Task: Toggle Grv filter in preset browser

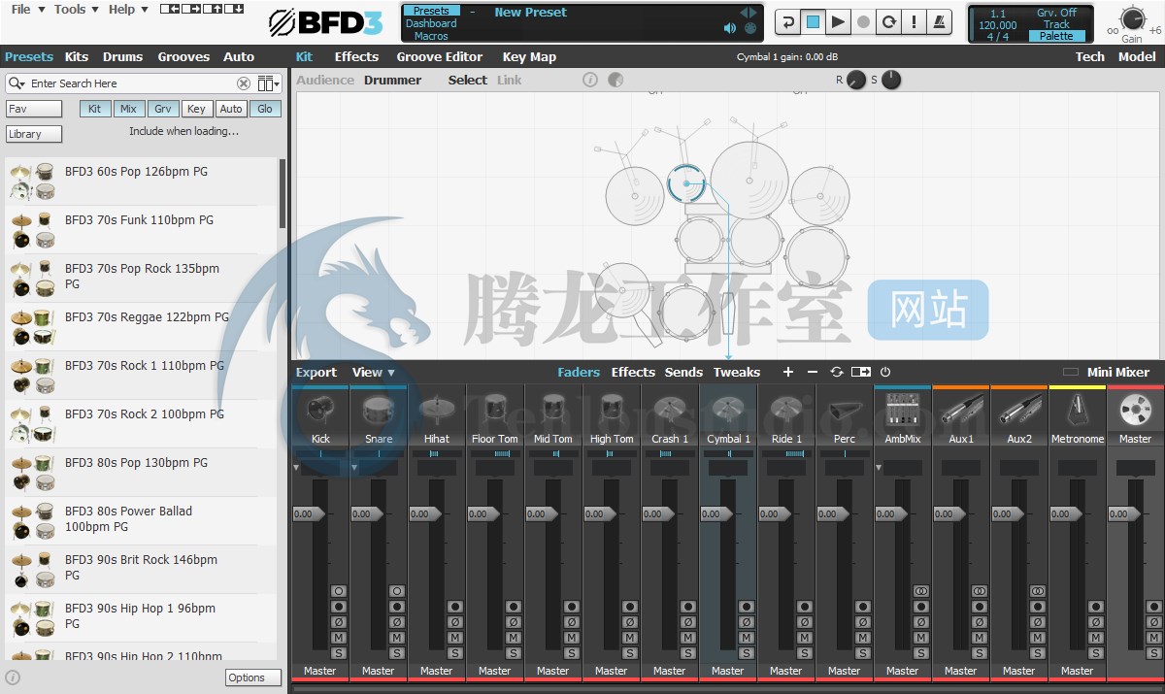Action: (x=162, y=109)
